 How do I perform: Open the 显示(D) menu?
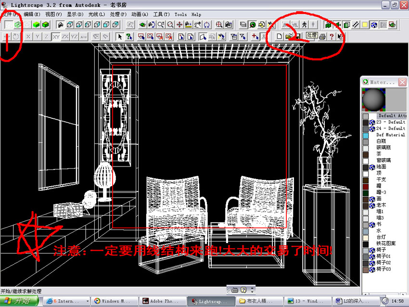[75, 14]
